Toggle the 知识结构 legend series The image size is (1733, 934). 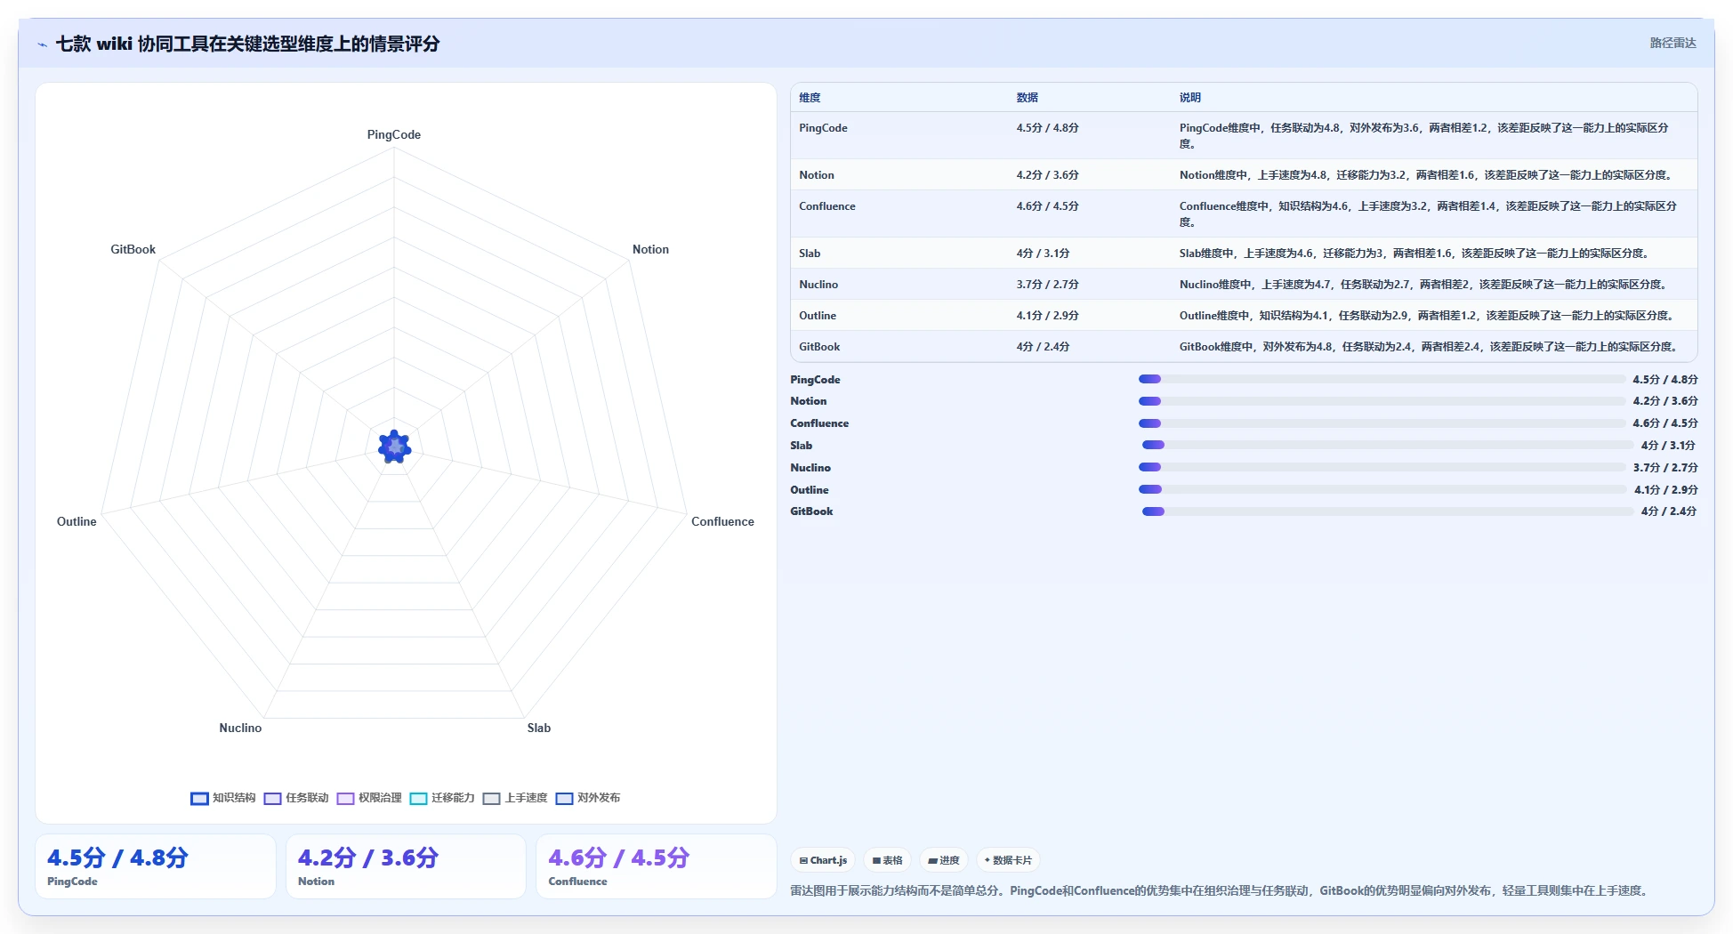pos(223,798)
